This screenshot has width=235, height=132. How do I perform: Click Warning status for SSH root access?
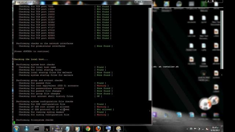pyautogui.click(x=101, y=107)
